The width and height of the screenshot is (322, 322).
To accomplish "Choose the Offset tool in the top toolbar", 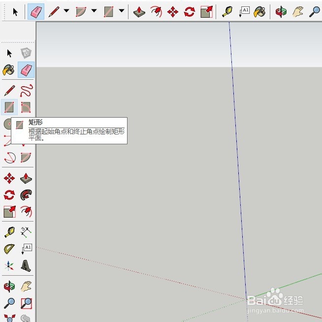I will (157, 11).
